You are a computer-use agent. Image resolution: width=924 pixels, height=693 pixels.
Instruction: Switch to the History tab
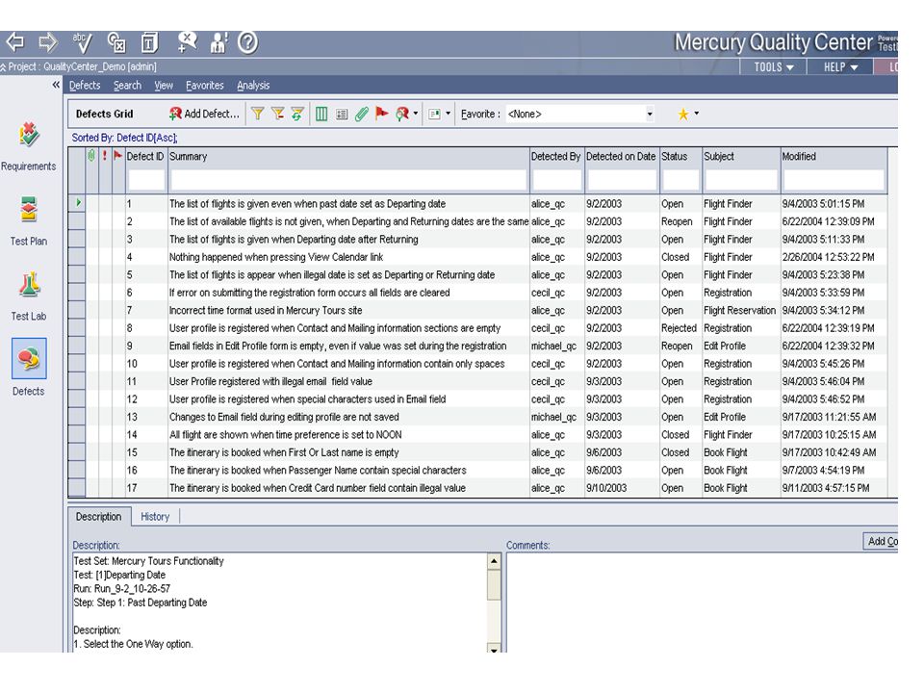(155, 517)
